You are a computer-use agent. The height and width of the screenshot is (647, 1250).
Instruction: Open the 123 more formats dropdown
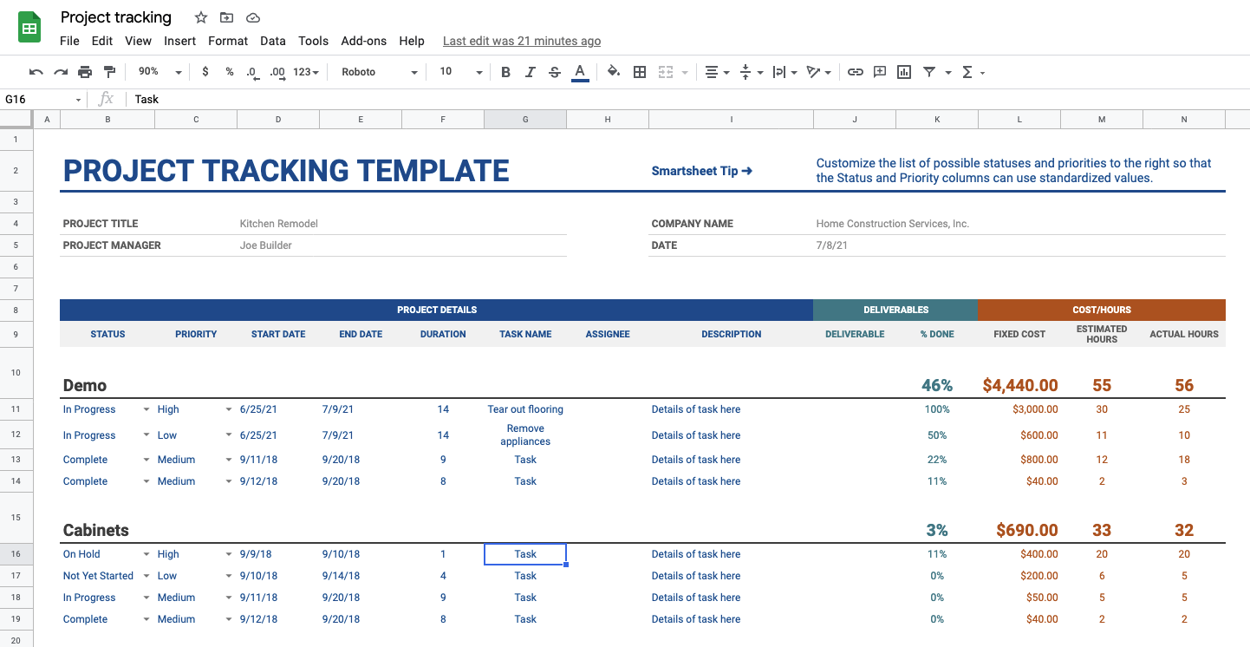pyautogui.click(x=306, y=72)
